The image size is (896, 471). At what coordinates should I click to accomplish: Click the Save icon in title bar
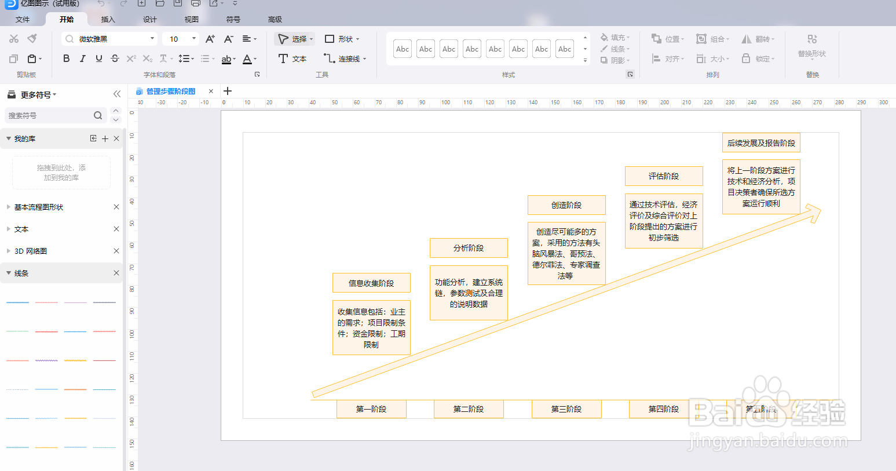(177, 3)
